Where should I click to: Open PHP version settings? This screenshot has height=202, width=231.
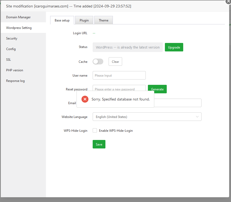[15, 70]
